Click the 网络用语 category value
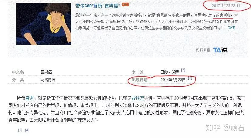 [48, 80]
